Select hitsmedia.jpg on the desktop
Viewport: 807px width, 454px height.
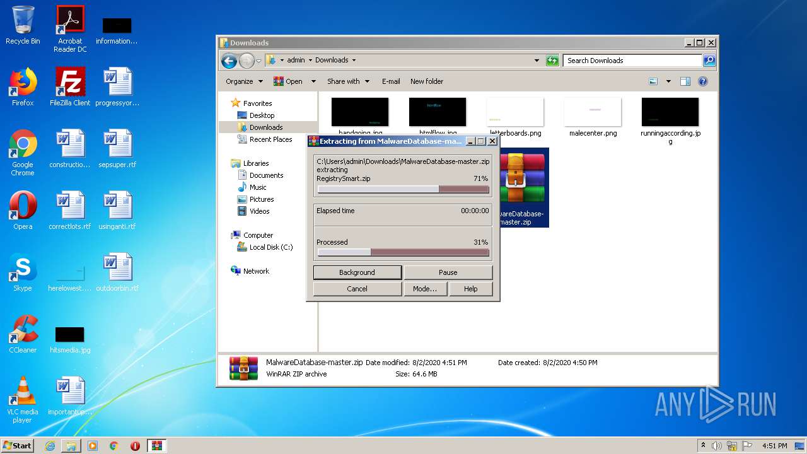pyautogui.click(x=70, y=339)
